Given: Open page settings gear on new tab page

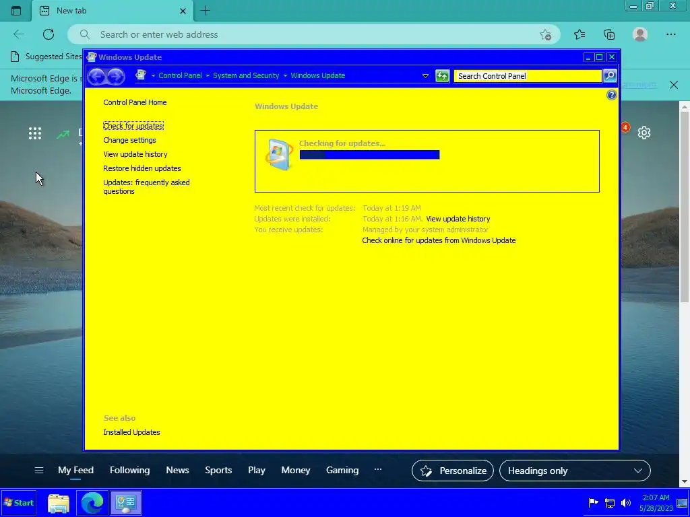Looking at the screenshot, I should click(644, 133).
